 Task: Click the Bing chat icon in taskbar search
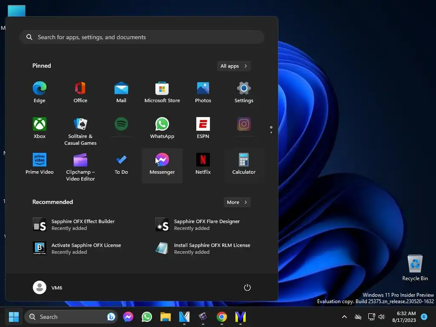point(111,317)
